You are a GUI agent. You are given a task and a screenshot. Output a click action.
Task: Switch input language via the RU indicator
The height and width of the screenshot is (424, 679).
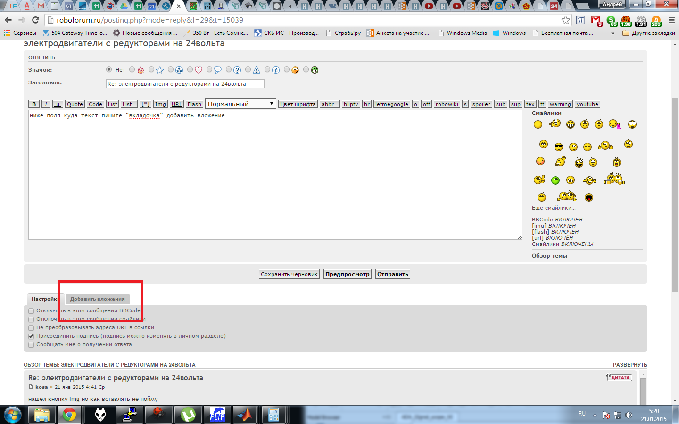582,414
